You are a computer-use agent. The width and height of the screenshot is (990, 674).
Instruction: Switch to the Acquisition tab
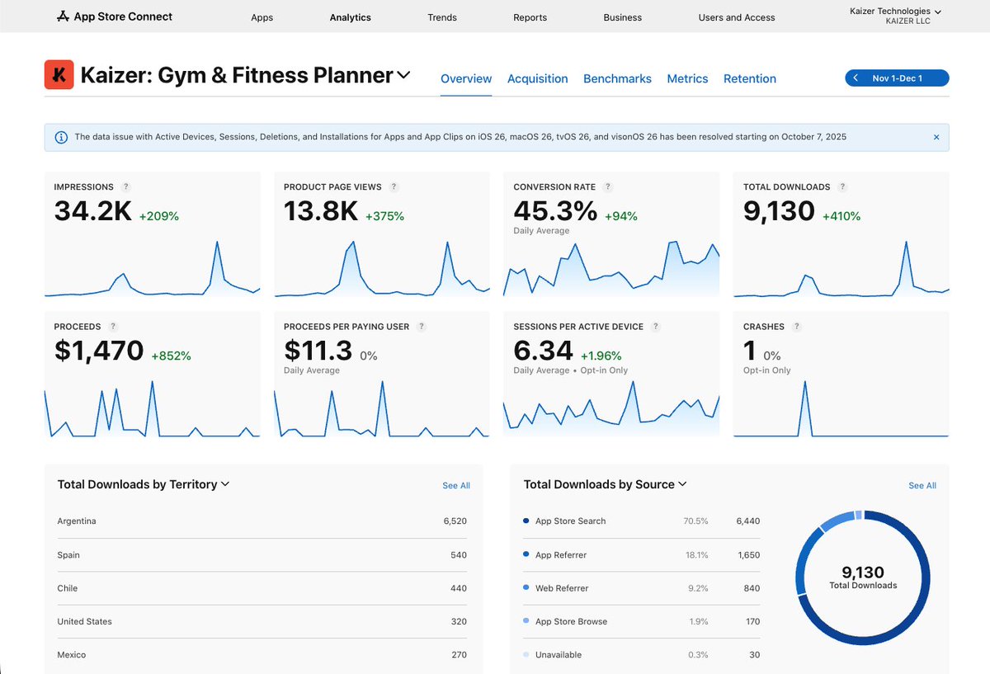pyautogui.click(x=538, y=79)
